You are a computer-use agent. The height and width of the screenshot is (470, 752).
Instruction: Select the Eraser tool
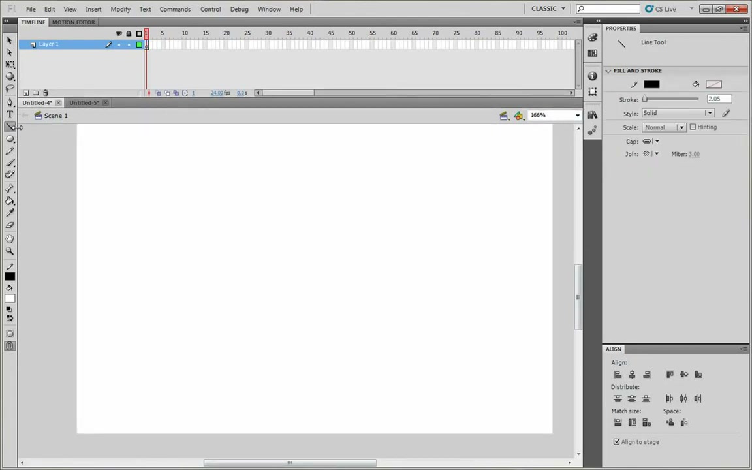(x=10, y=225)
